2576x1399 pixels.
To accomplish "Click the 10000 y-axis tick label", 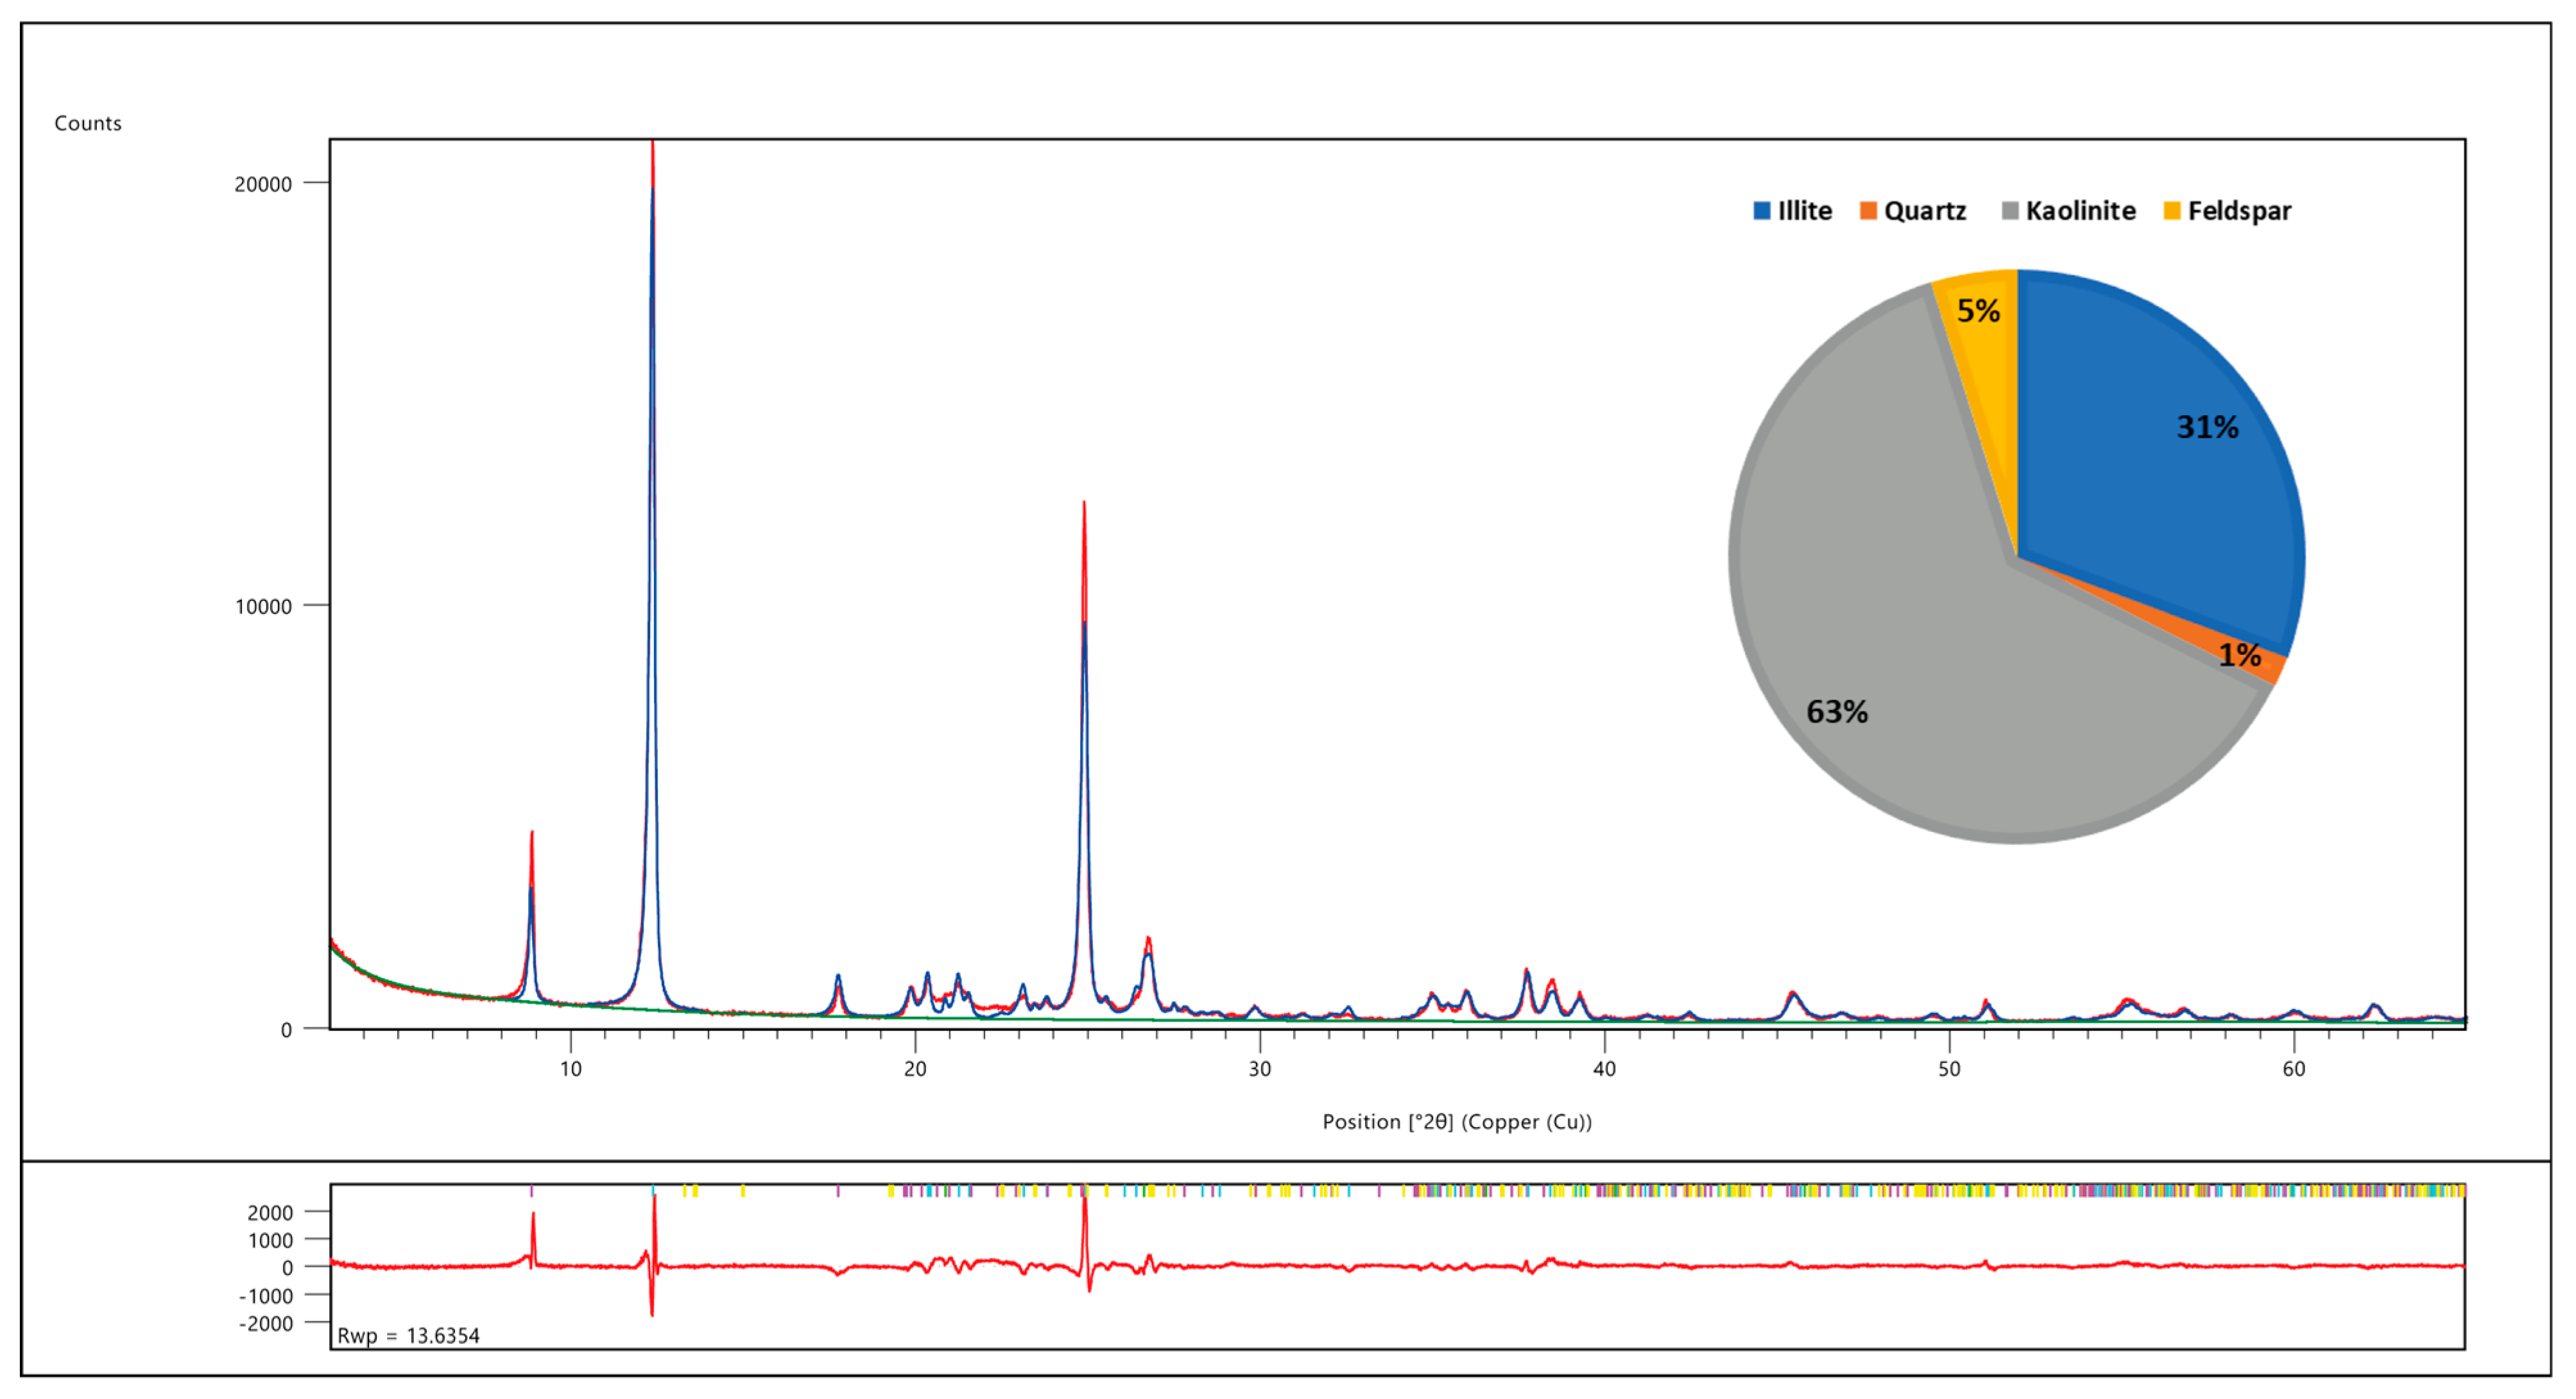I will point(263,607).
